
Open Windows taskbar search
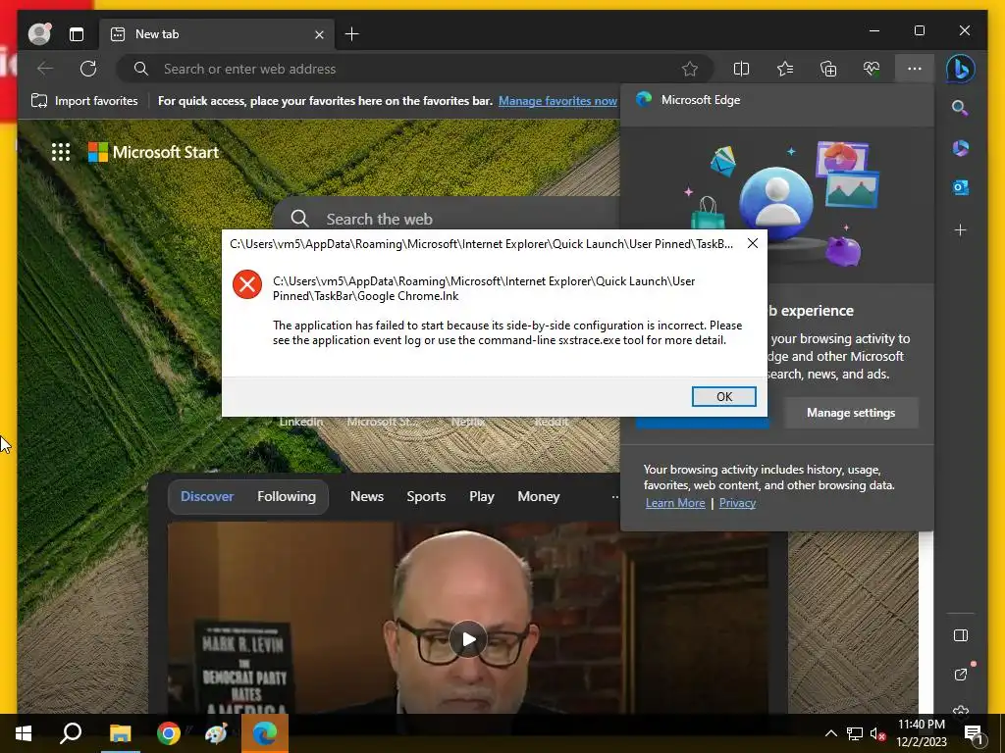pos(71,733)
